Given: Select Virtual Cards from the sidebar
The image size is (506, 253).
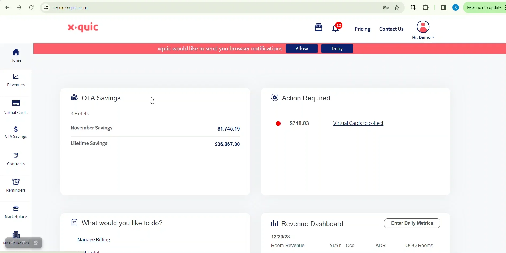Looking at the screenshot, I should [x=16, y=107].
